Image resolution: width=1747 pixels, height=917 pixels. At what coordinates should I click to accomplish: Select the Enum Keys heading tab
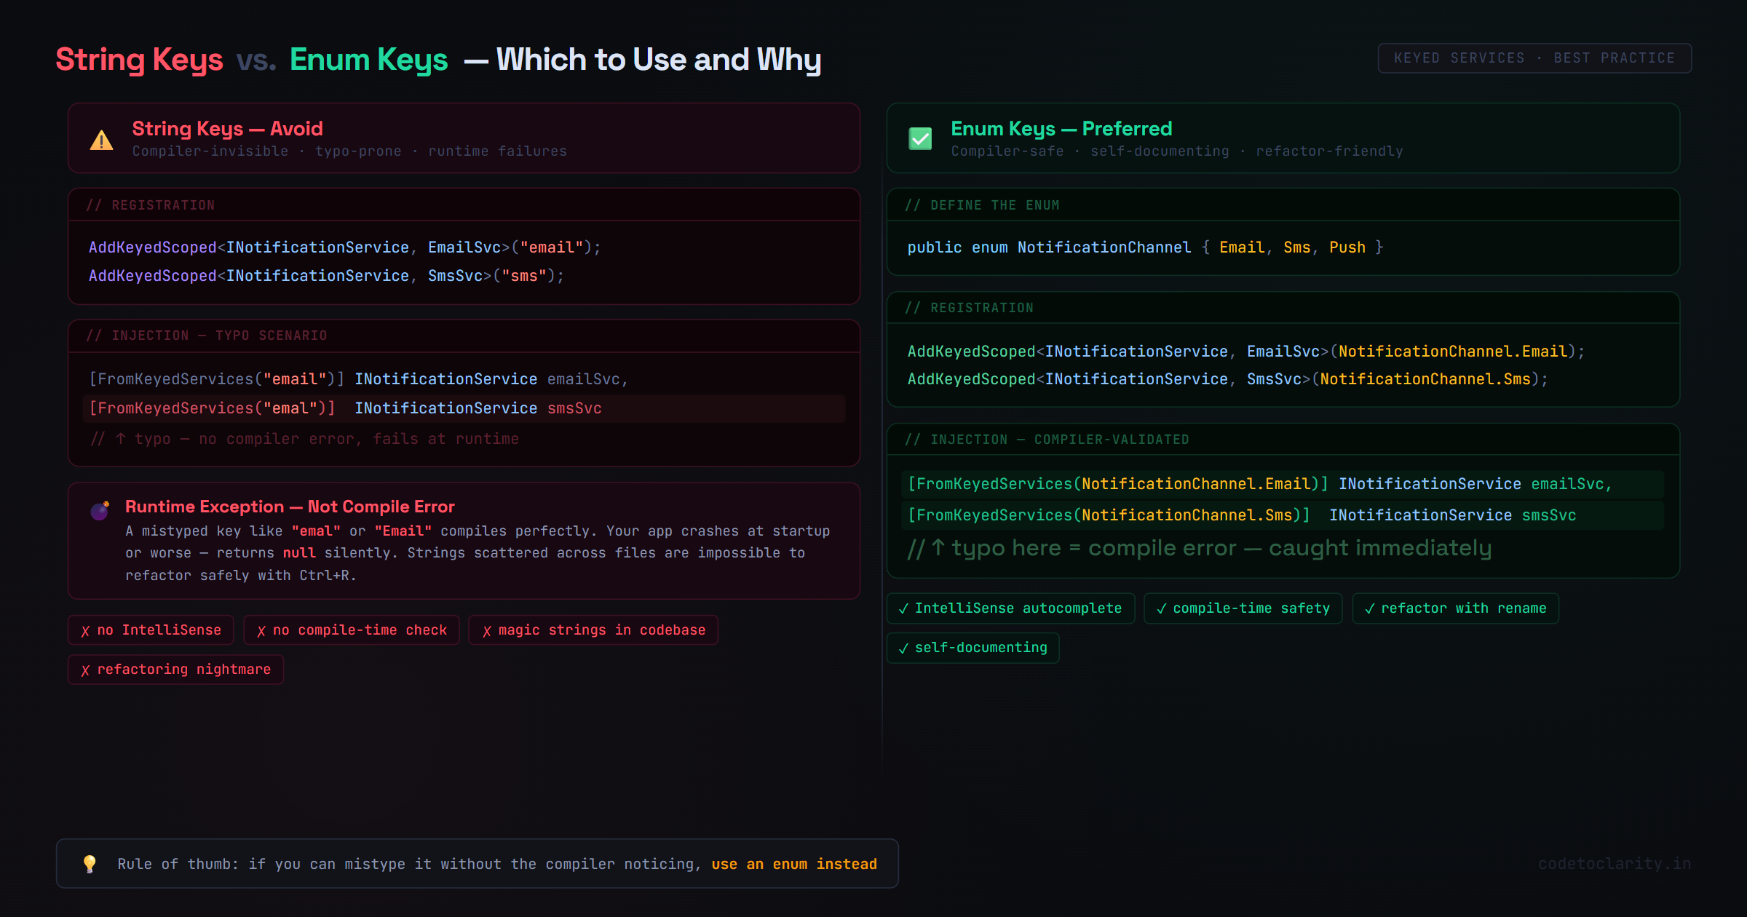(368, 59)
